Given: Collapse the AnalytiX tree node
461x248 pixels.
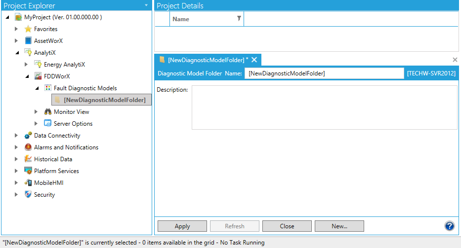Looking at the screenshot, I should (x=16, y=53).
